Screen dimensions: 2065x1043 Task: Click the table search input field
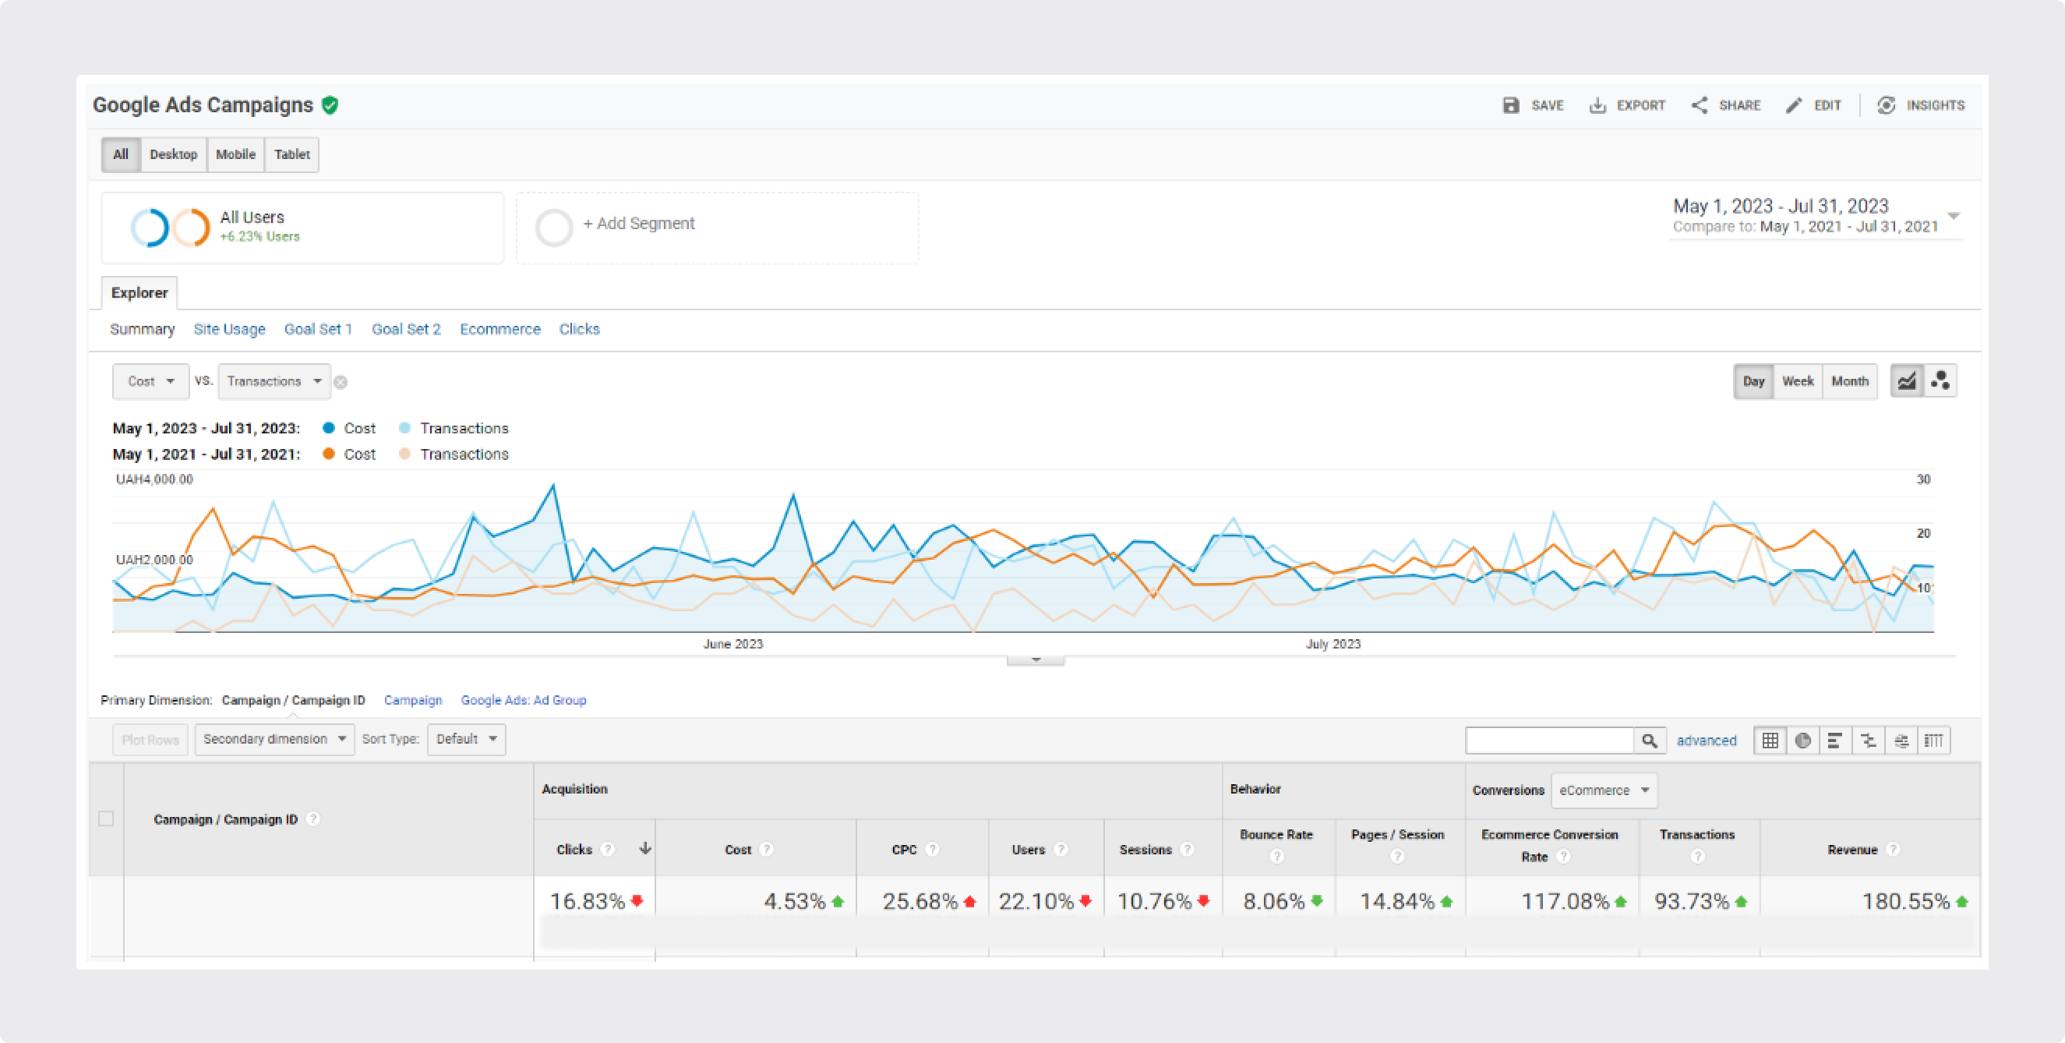(x=1550, y=740)
